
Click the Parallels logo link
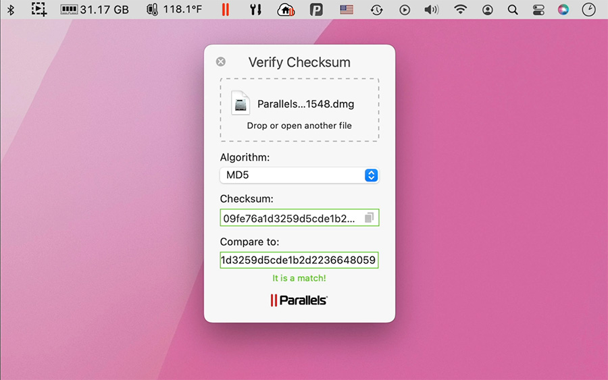[299, 300]
